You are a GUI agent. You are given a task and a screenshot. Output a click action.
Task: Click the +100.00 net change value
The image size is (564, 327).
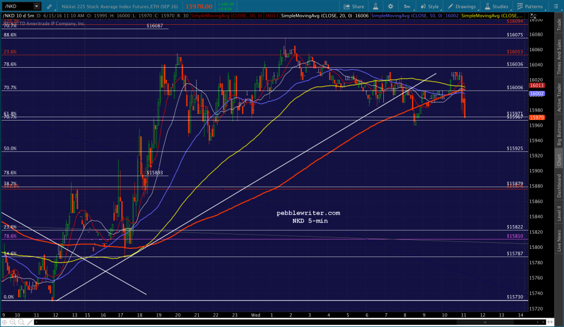click(226, 4)
